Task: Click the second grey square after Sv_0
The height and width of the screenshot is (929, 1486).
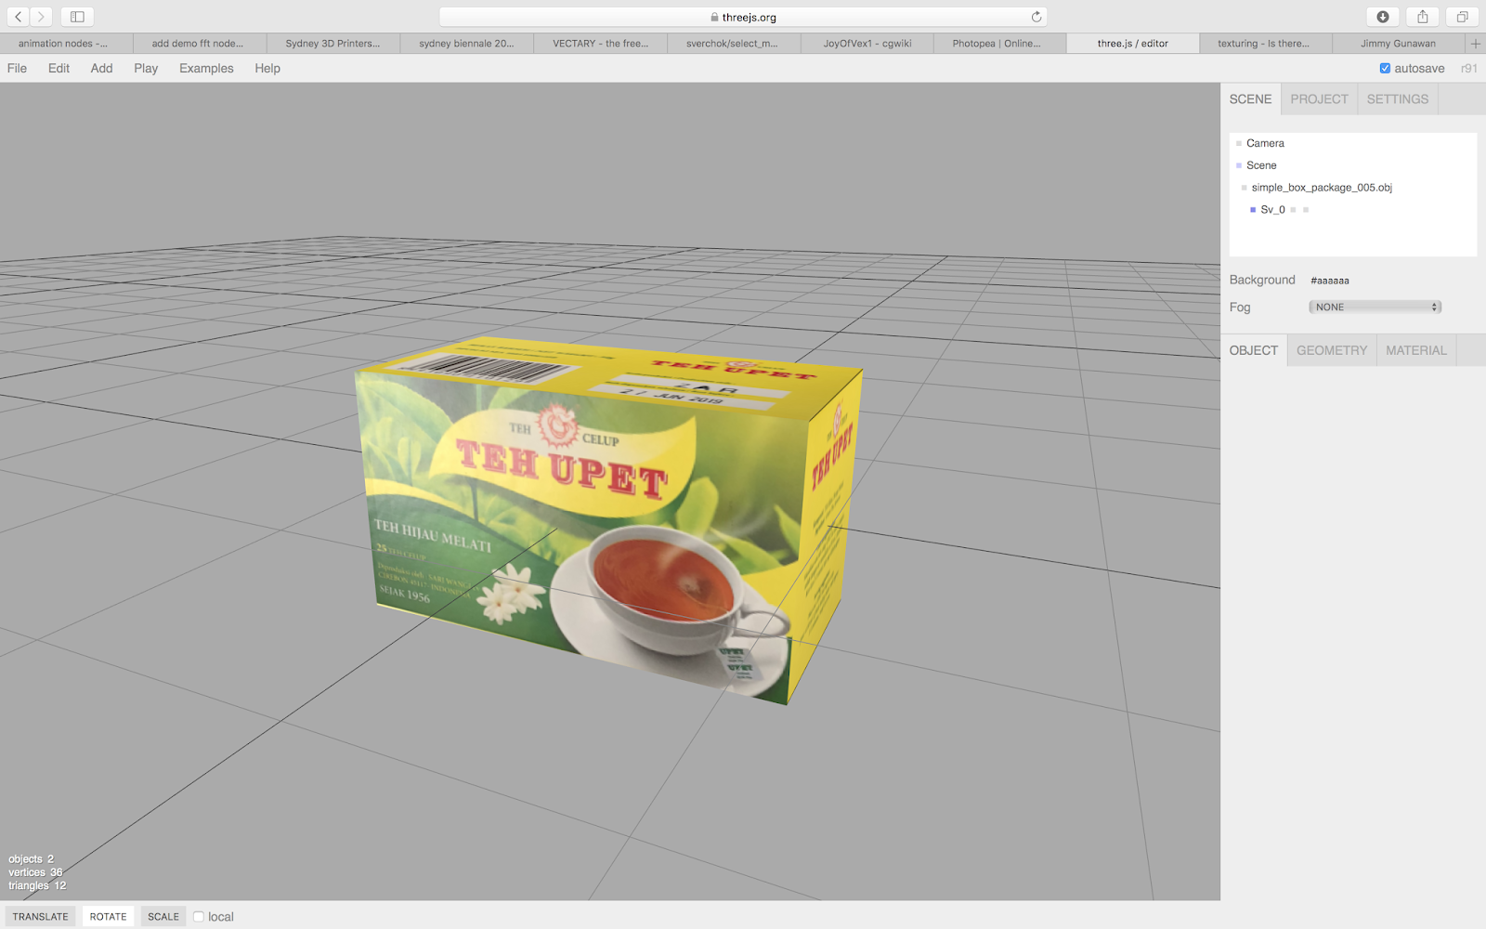Action: 1306,210
